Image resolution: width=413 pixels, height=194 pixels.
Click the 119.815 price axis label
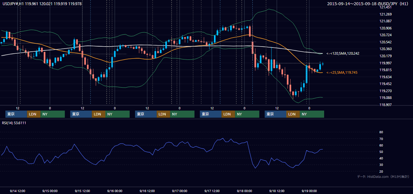tap(386, 70)
